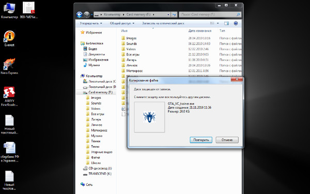Screen dimensions: 310x194
Task: Select the Мотокросс folder in the sidebar
Action: coord(99,130)
